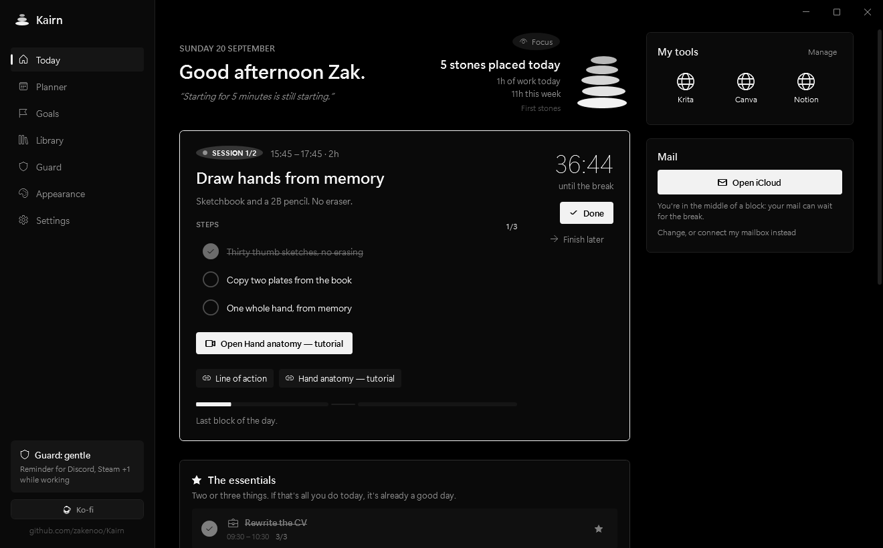Open iCloud mail
The image size is (883, 548).
pyautogui.click(x=749, y=182)
